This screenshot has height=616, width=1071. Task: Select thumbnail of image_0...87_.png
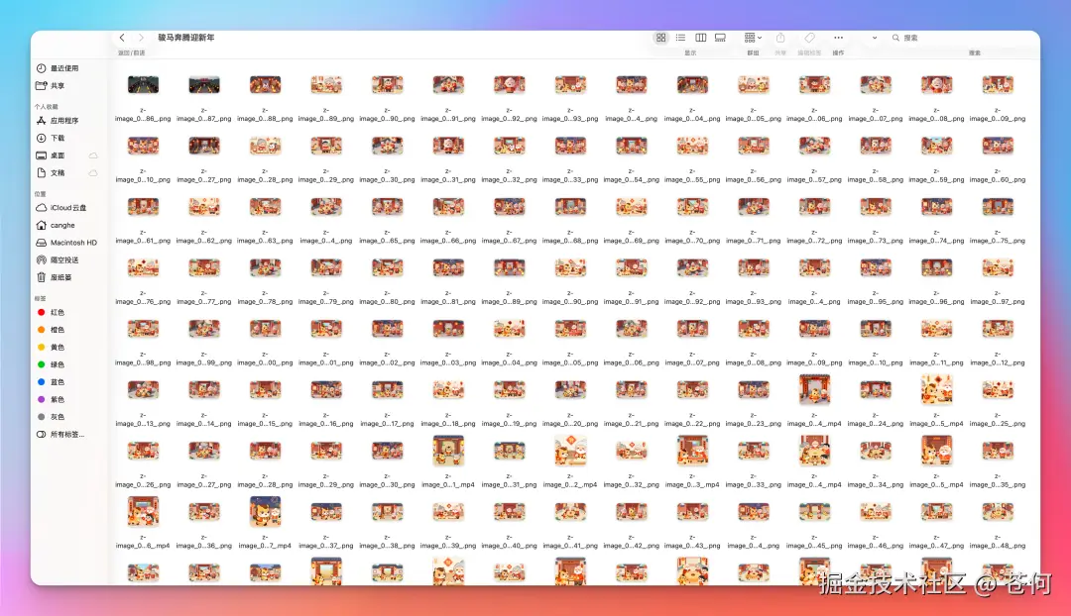point(204,84)
